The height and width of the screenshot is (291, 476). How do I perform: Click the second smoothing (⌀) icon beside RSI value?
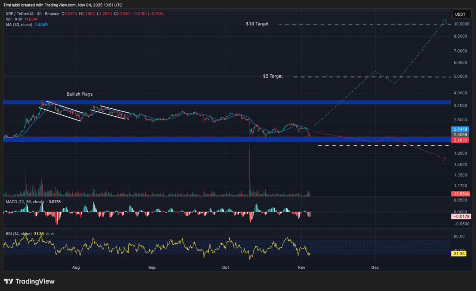53,233
